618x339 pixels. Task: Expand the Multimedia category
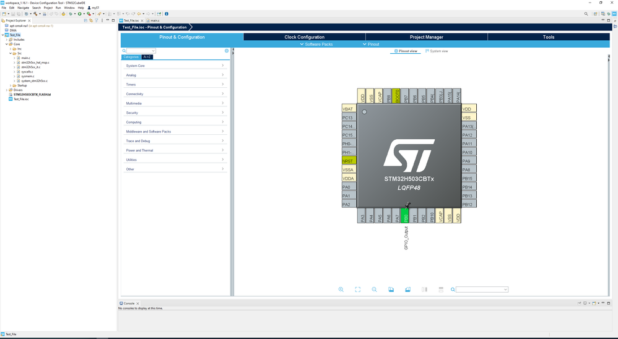pyautogui.click(x=175, y=103)
